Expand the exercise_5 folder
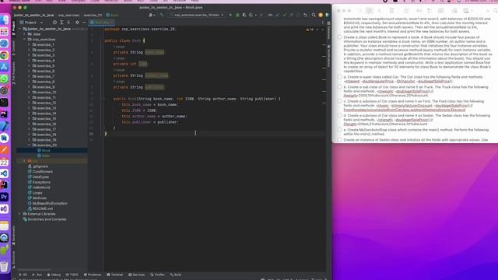Screen dimensions: 498x280 coord(30,65)
